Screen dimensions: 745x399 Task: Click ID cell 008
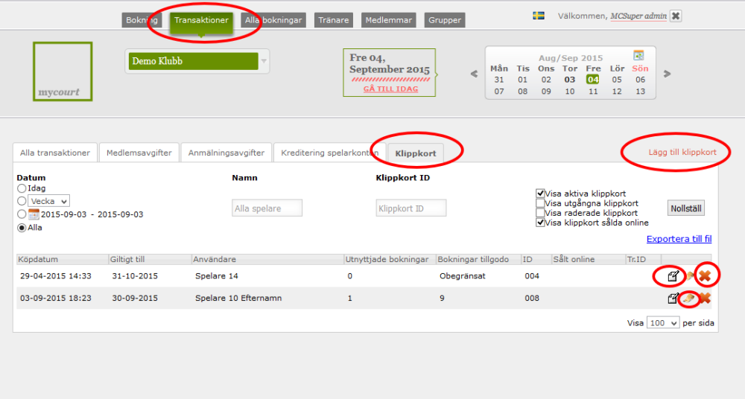pyautogui.click(x=532, y=299)
